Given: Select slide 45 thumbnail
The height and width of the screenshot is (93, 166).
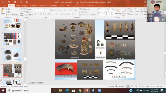Looking at the screenshot, I should pyautogui.click(x=12, y=55).
